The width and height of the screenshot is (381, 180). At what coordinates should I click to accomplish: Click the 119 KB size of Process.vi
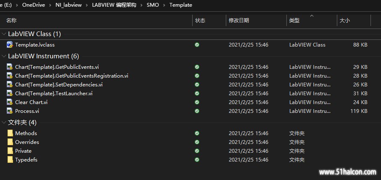point(358,111)
